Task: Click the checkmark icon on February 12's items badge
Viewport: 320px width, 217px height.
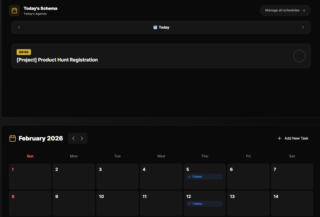Action: click(x=189, y=203)
